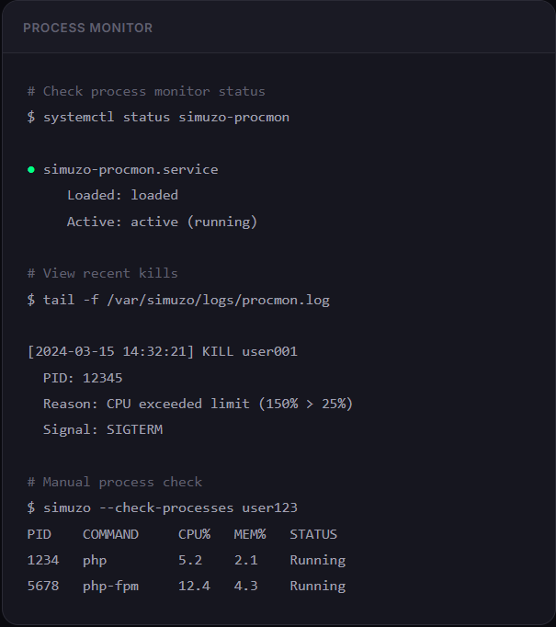Click the '[2024-03-15 14:32:21] KILL user001' log entry

[163, 352]
